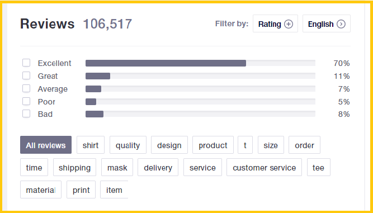Click the plus icon beside Rating
Screen dimensions: 373x213
(289, 24)
